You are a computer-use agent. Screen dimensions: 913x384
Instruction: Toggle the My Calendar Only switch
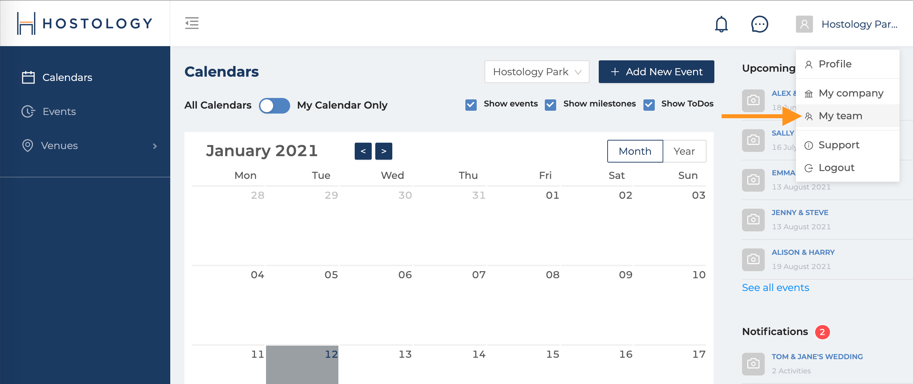pos(274,105)
